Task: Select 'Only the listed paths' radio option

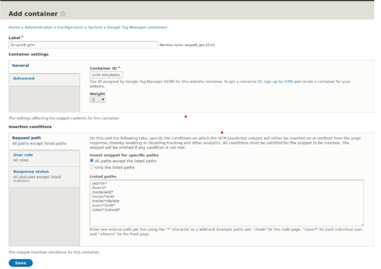Action: click(92, 168)
